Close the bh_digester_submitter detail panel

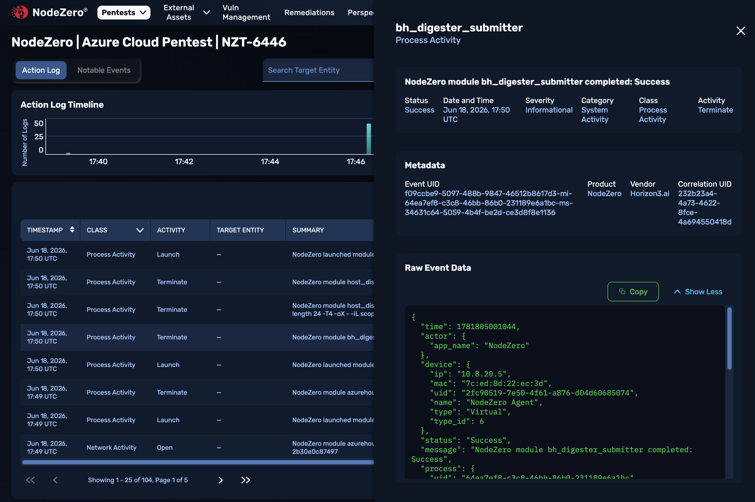tap(741, 31)
